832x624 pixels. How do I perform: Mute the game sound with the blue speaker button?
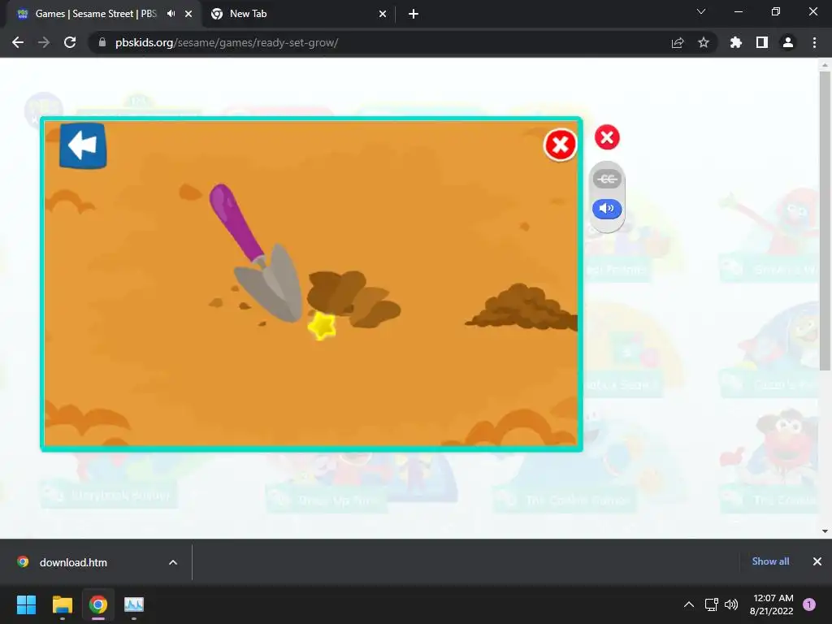point(607,209)
